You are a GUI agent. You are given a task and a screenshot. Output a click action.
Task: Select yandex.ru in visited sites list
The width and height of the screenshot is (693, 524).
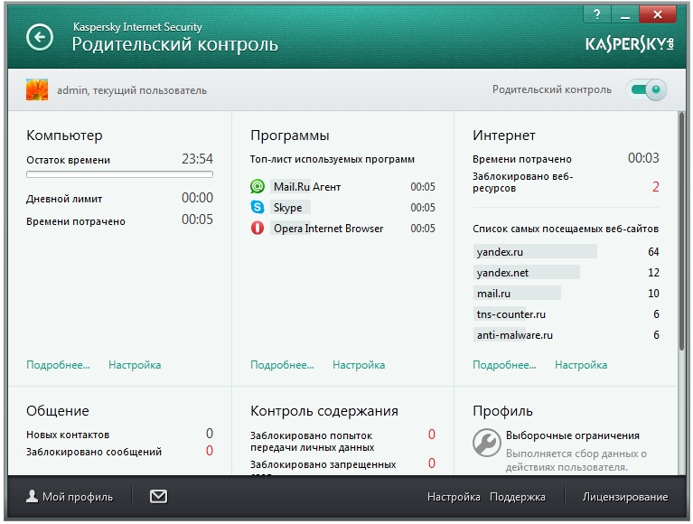pos(566,251)
